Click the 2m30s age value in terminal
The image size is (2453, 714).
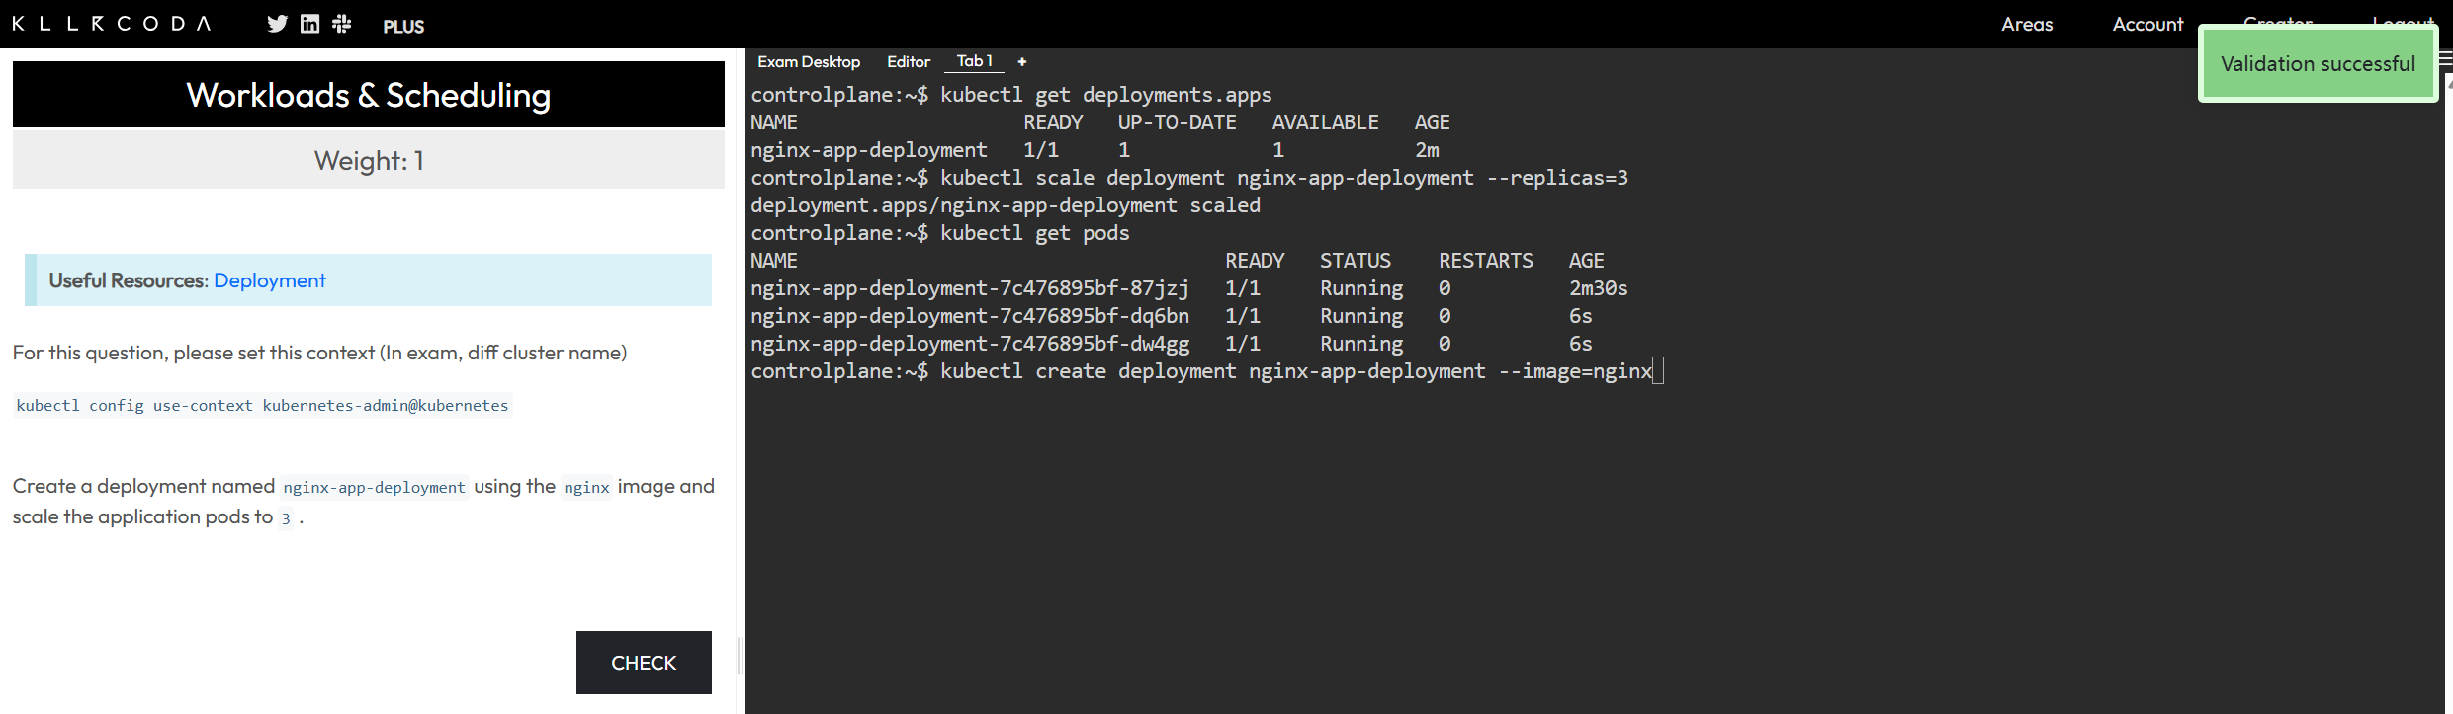pyautogui.click(x=1598, y=288)
